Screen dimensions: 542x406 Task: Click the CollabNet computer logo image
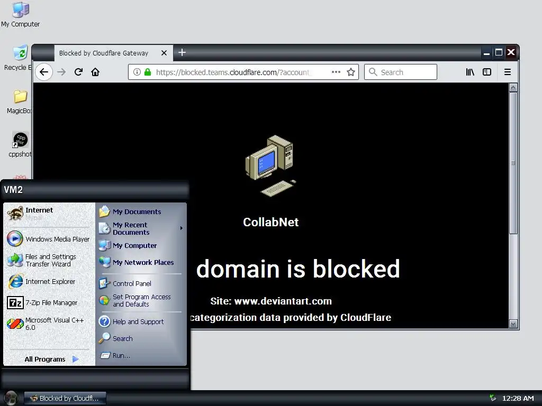[270, 165]
